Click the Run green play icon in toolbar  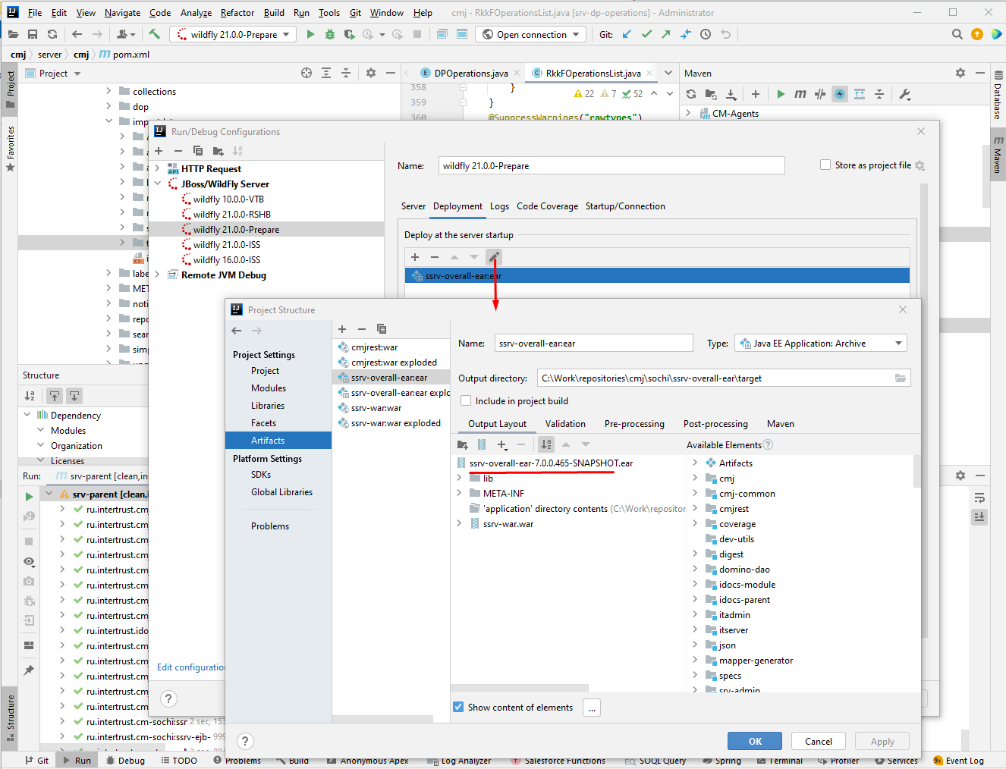310,34
